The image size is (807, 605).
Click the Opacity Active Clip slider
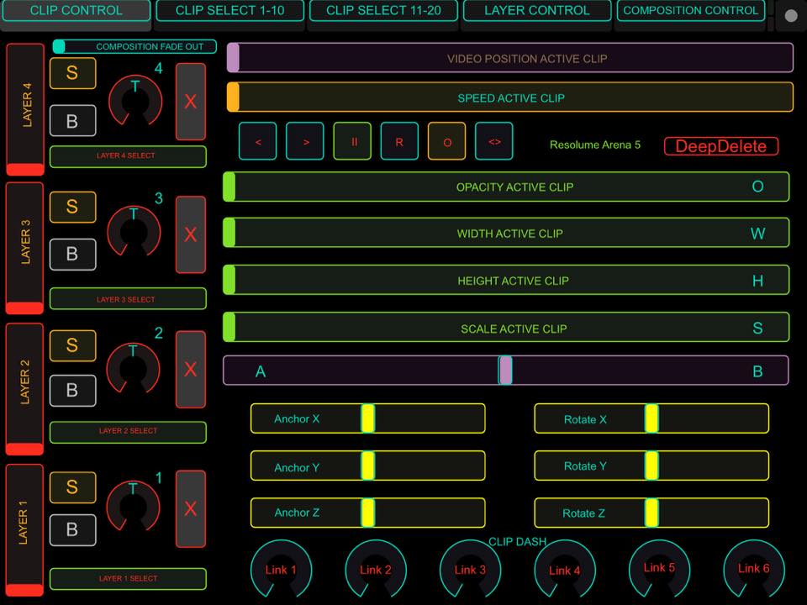pos(506,187)
